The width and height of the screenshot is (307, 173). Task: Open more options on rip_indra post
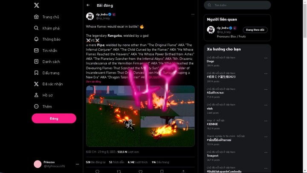pos(193,15)
